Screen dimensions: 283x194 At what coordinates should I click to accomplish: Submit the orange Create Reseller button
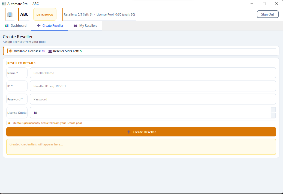(141, 132)
